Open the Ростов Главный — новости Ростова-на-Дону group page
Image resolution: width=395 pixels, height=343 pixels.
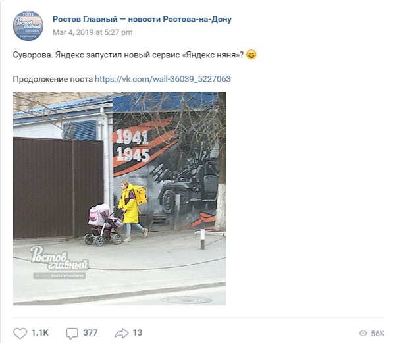point(142,19)
